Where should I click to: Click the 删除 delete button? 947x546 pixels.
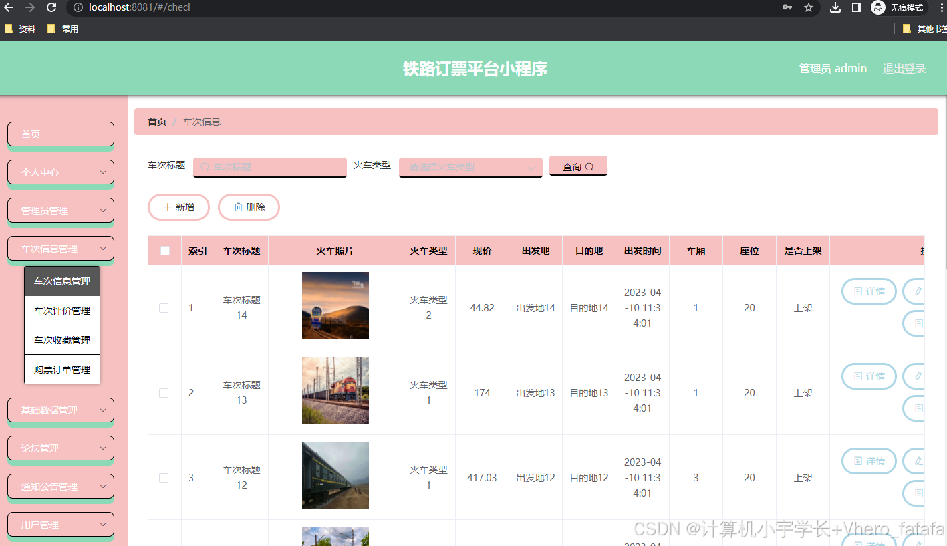coord(249,207)
